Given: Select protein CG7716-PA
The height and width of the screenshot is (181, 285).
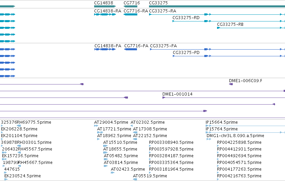Looking at the screenshot, I should tap(131, 49).
